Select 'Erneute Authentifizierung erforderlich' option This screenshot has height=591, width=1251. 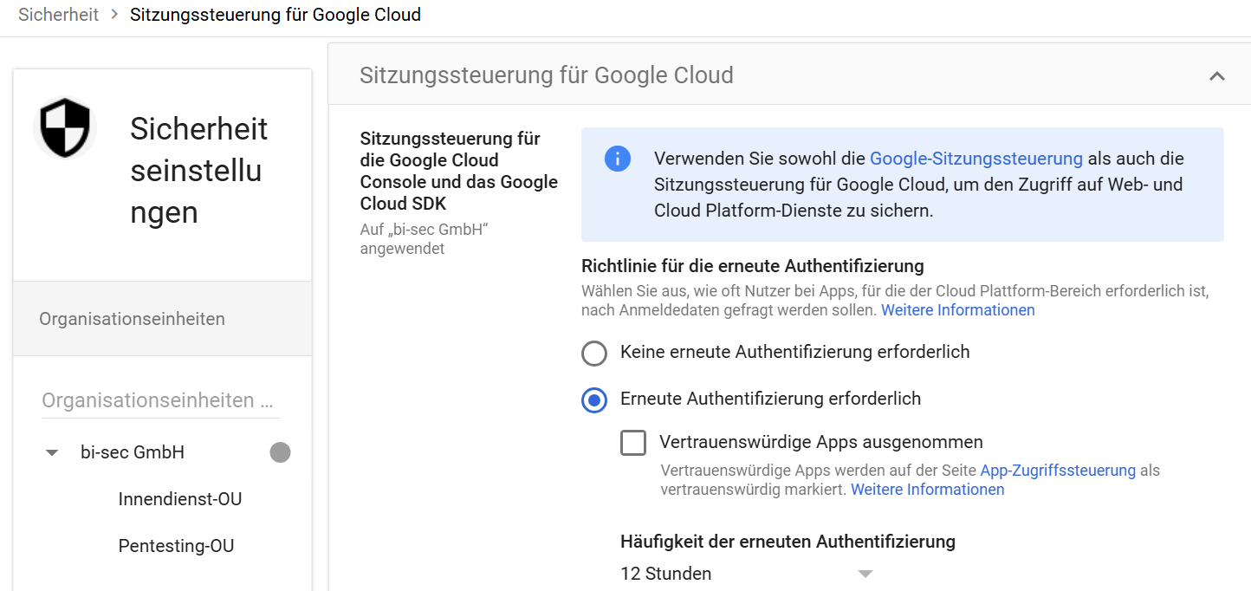(594, 400)
